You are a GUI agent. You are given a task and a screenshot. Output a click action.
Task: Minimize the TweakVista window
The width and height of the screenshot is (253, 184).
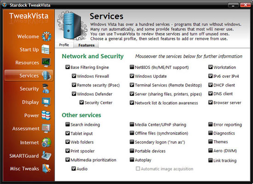233,5
